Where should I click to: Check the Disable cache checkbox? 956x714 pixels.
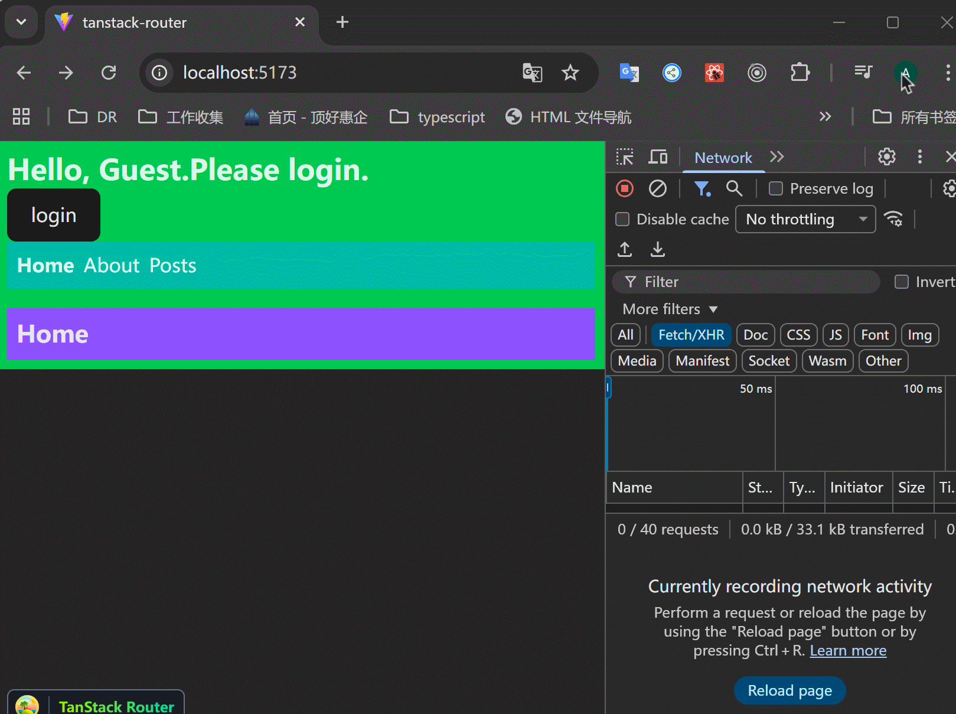coord(622,219)
